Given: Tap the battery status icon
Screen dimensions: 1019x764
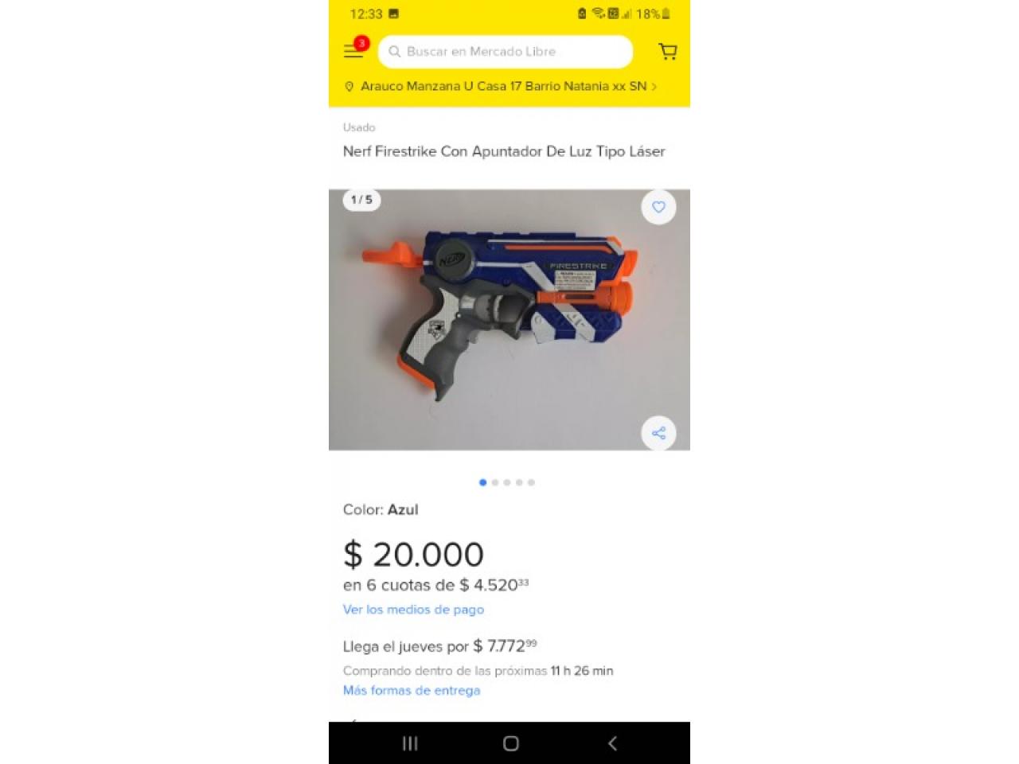Looking at the screenshot, I should pos(666,14).
